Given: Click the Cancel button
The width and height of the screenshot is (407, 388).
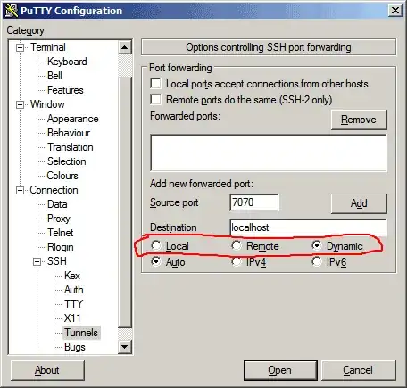Looking at the screenshot, I should pyautogui.click(x=359, y=370).
